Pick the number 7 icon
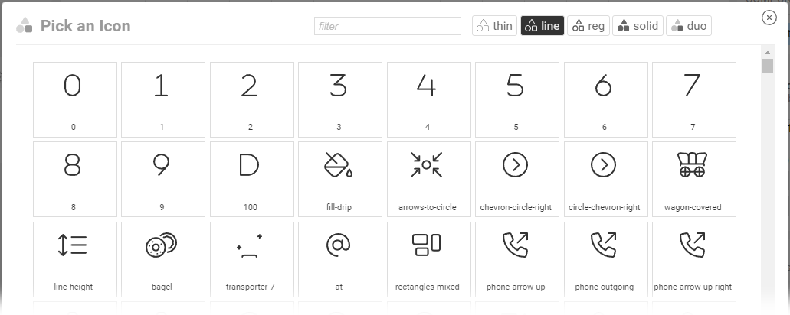This screenshot has width=790, height=315. click(693, 99)
